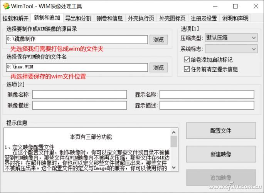
Task: Click the 追加映像 button
Action: pyautogui.click(x=221, y=178)
